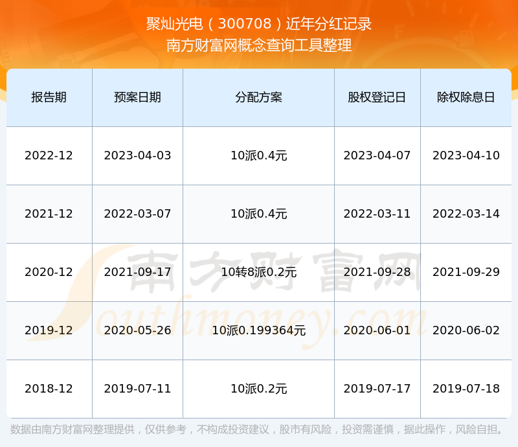Viewport: 518px width, 447px height.
Task: Click the subtitle 南方财富网概念查询工具整理
Action: pyautogui.click(x=259, y=45)
